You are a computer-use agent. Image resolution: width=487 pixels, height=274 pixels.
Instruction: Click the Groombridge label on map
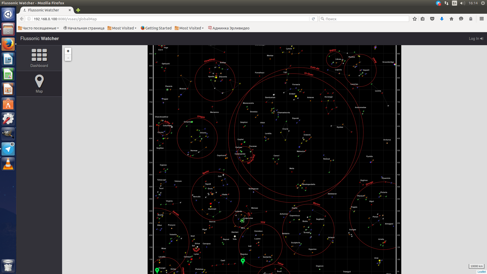388,62
